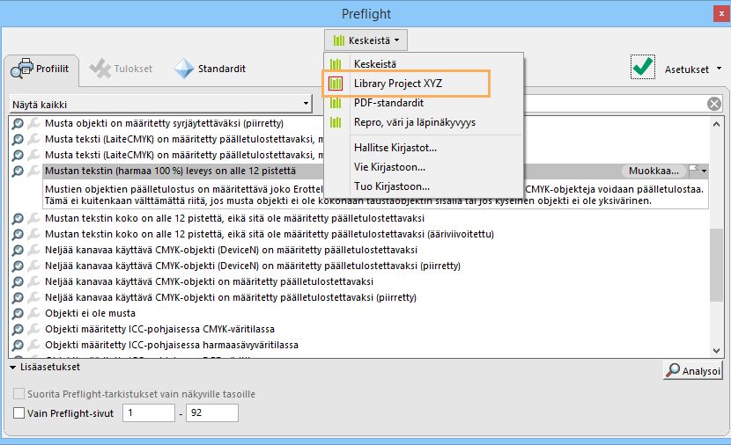Enable "Vain Preflight-sivut" checkbox
Image resolution: width=731 pixels, height=445 pixels.
tap(18, 412)
